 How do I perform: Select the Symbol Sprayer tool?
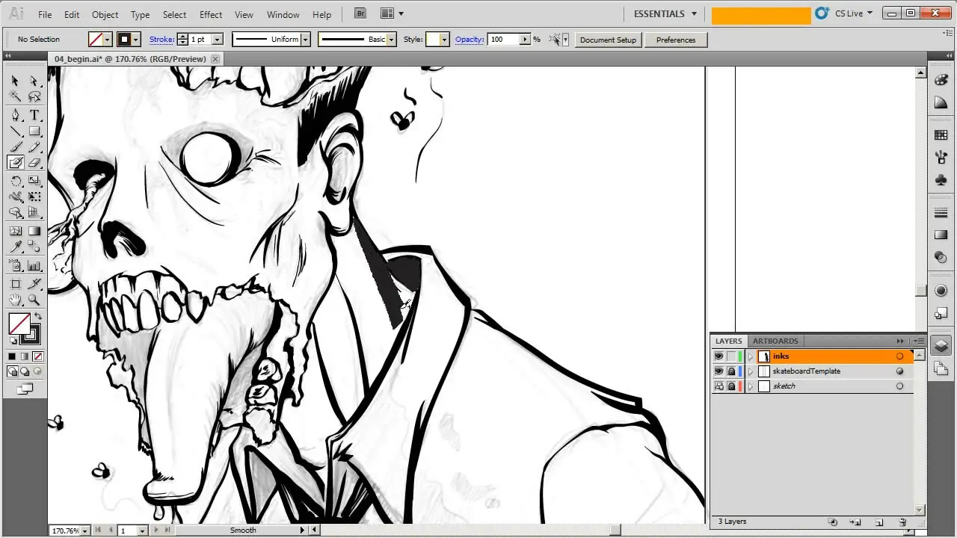click(15, 265)
